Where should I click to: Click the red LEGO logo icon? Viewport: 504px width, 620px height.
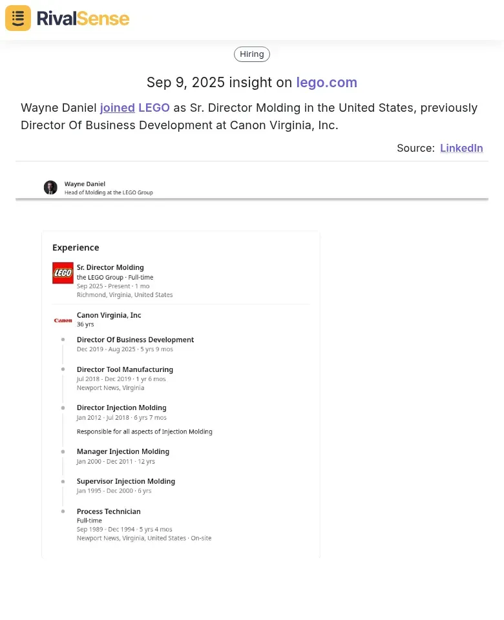click(63, 273)
